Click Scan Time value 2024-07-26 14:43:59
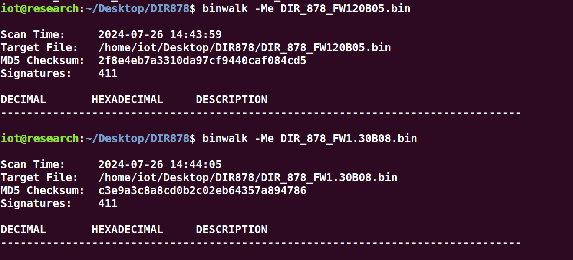573x260 pixels. click(160, 34)
